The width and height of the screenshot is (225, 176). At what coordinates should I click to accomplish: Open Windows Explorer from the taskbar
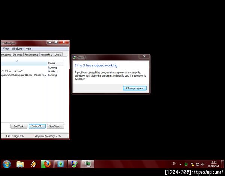coord(20,164)
